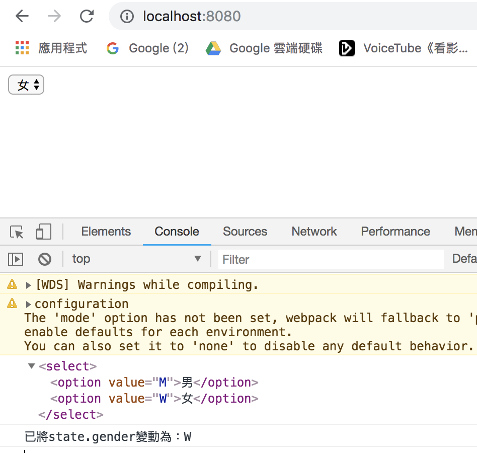Reload the localhost page
Screen dimensions: 477x453
pyautogui.click(x=87, y=16)
